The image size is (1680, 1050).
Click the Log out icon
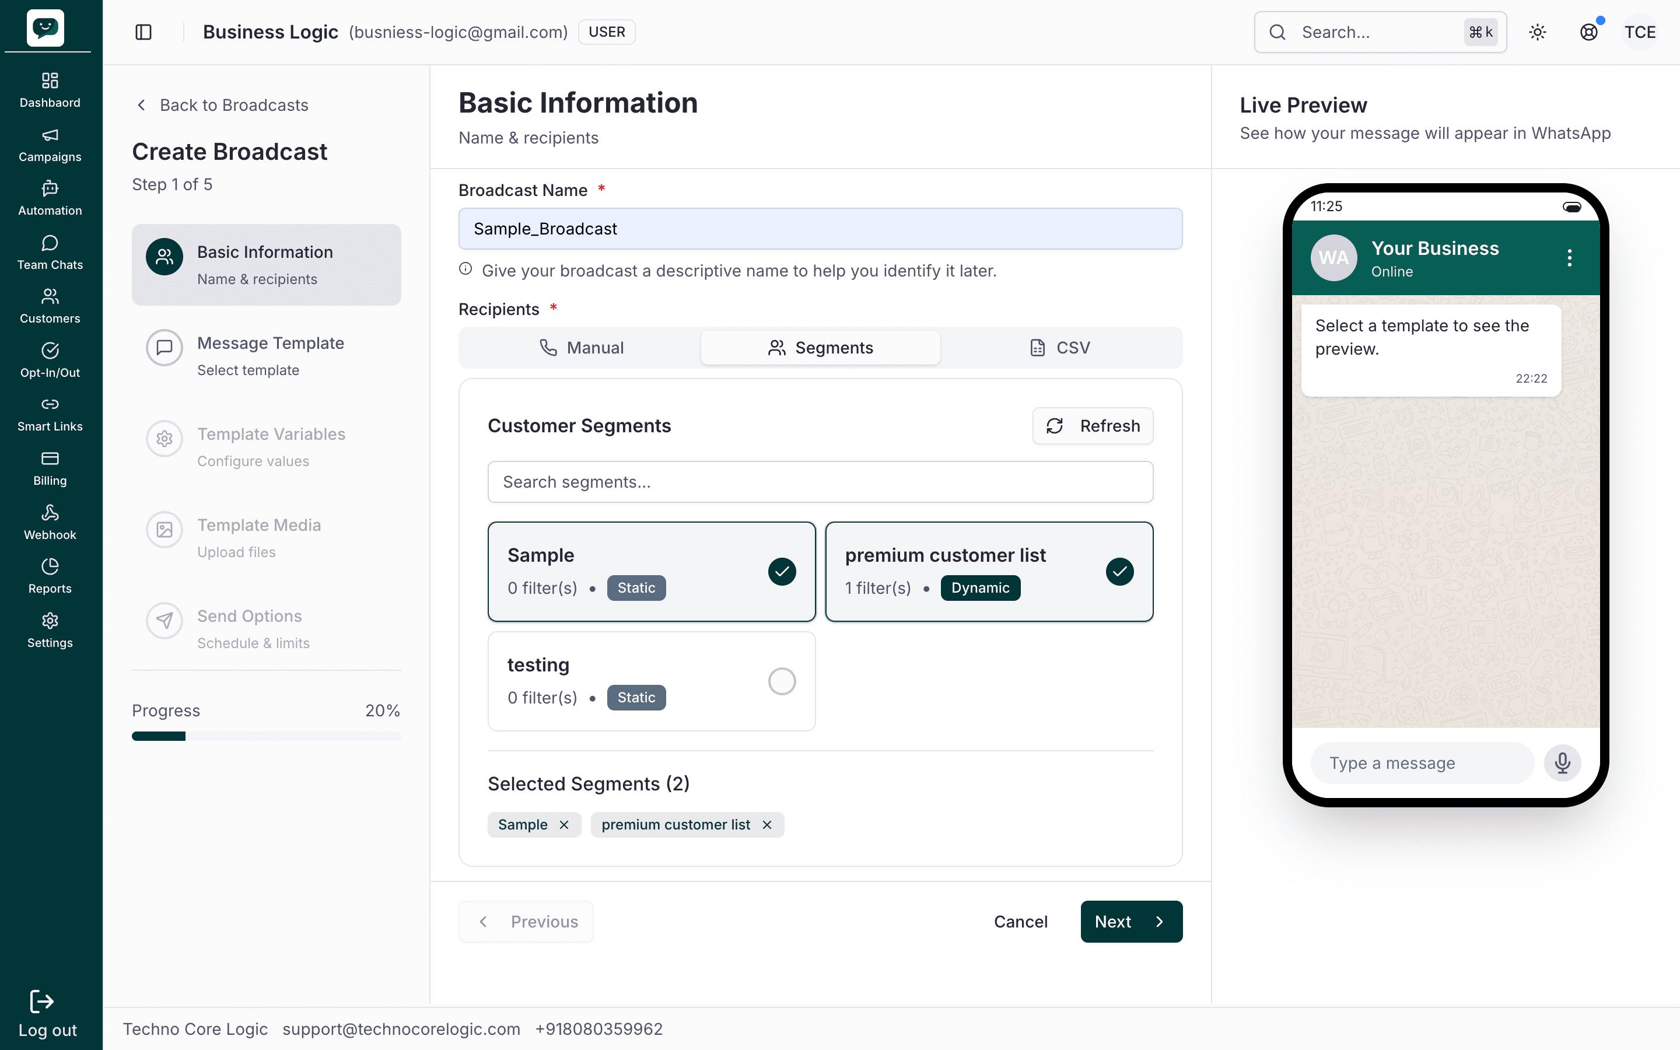(41, 1002)
